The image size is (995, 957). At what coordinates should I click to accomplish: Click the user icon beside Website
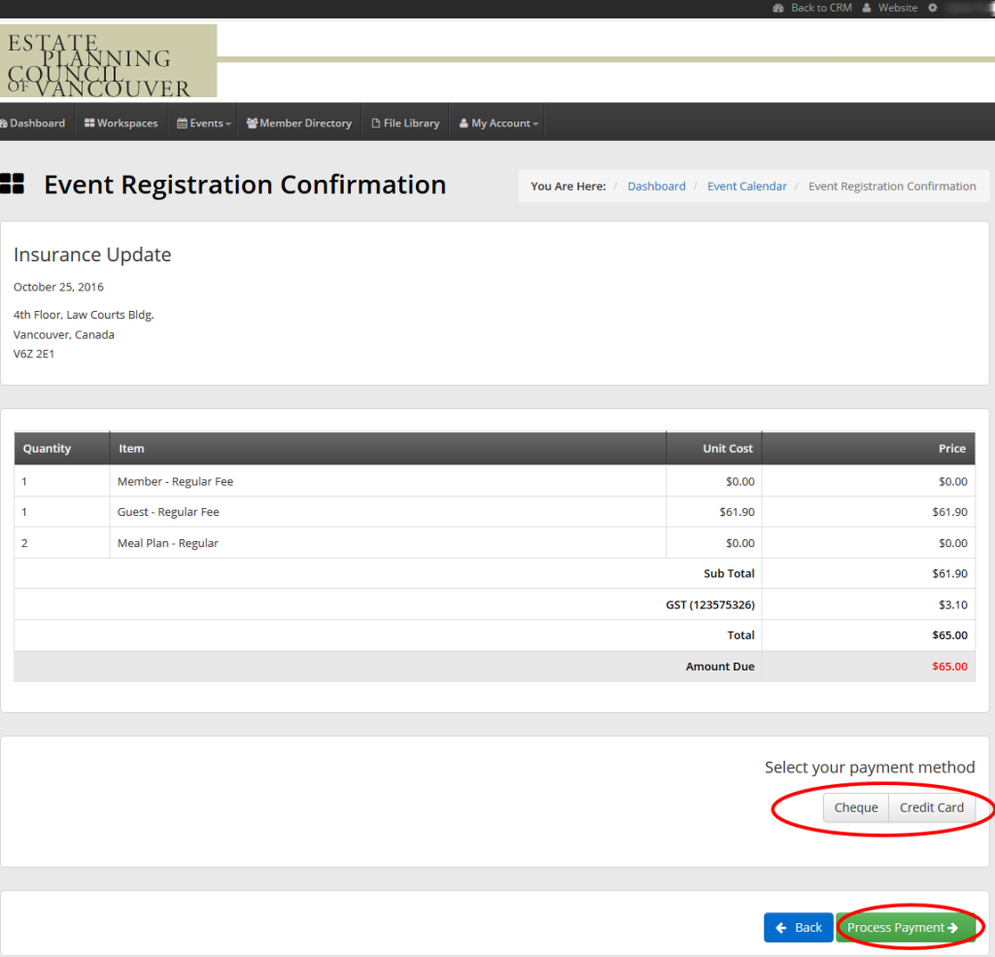point(866,8)
